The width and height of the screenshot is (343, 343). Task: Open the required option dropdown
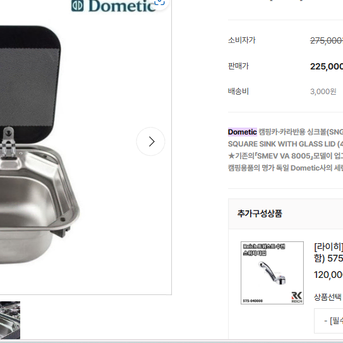point(328,321)
